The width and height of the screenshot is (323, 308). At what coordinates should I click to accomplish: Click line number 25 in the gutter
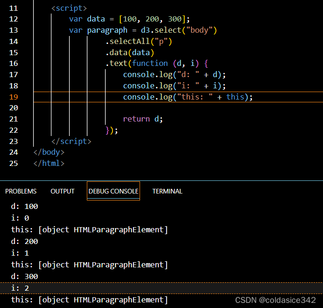(x=14, y=164)
